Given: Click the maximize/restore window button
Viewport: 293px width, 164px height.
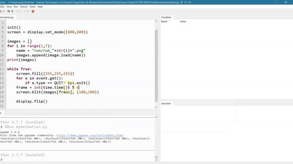Looking at the screenshot, I should tap(286, 2).
